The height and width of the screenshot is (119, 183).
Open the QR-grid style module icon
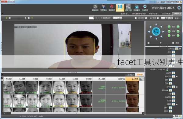pos(128,8)
